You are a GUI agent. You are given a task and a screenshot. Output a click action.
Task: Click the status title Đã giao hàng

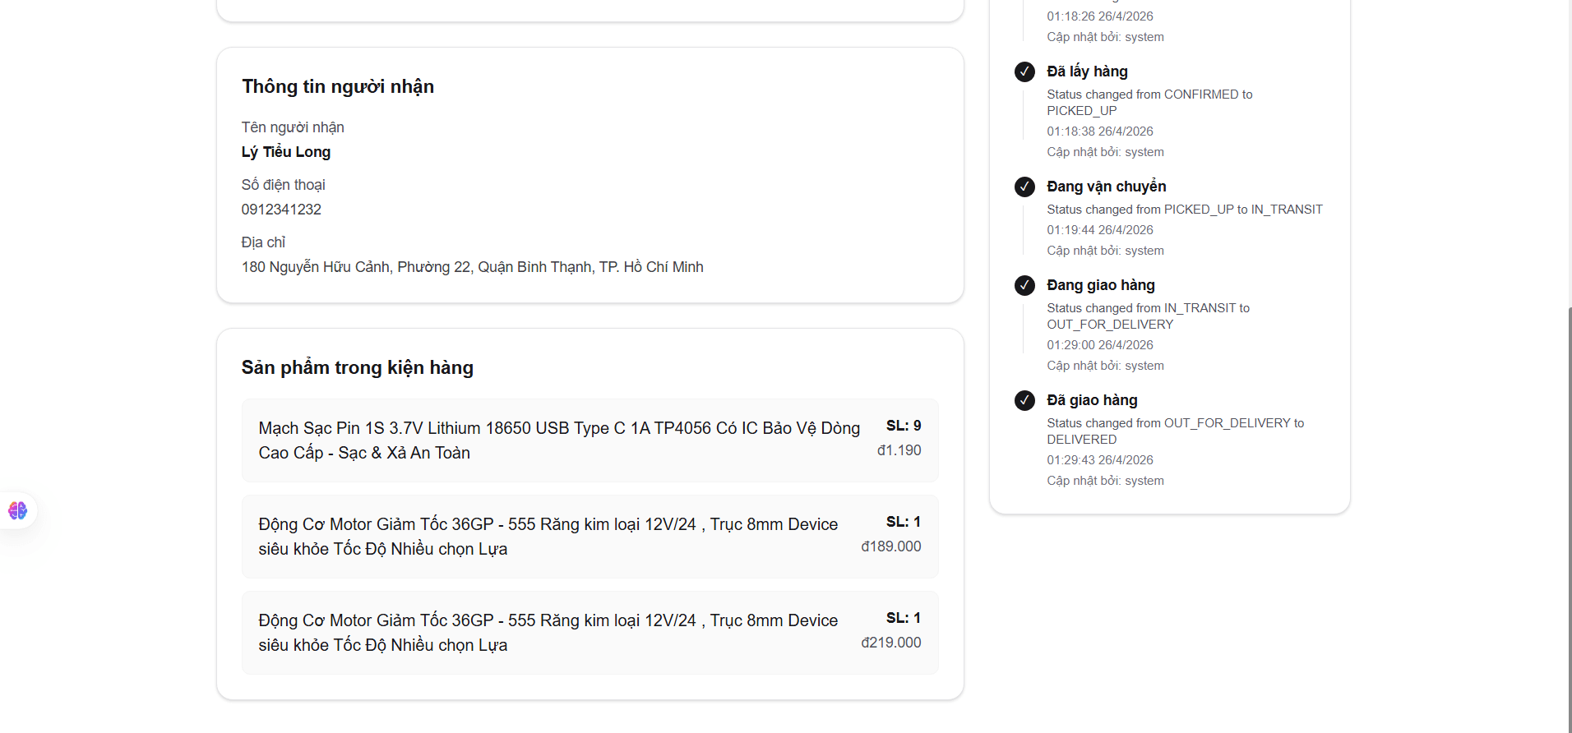pos(1093,400)
